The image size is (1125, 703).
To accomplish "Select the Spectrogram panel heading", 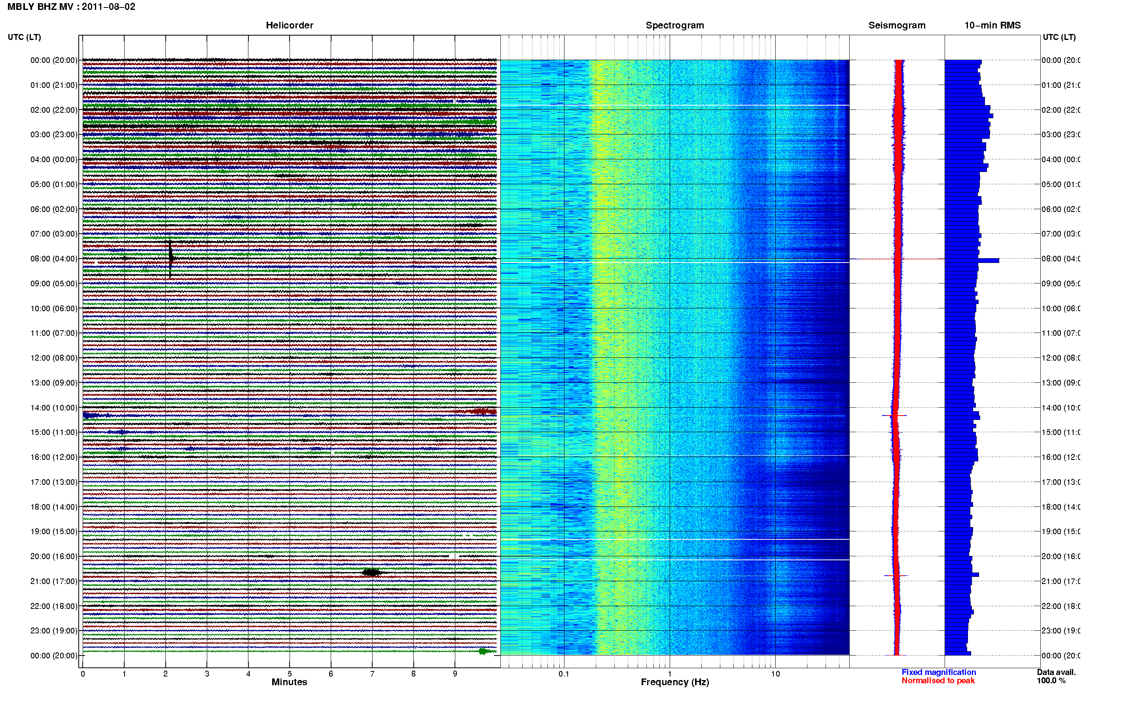I will (675, 26).
